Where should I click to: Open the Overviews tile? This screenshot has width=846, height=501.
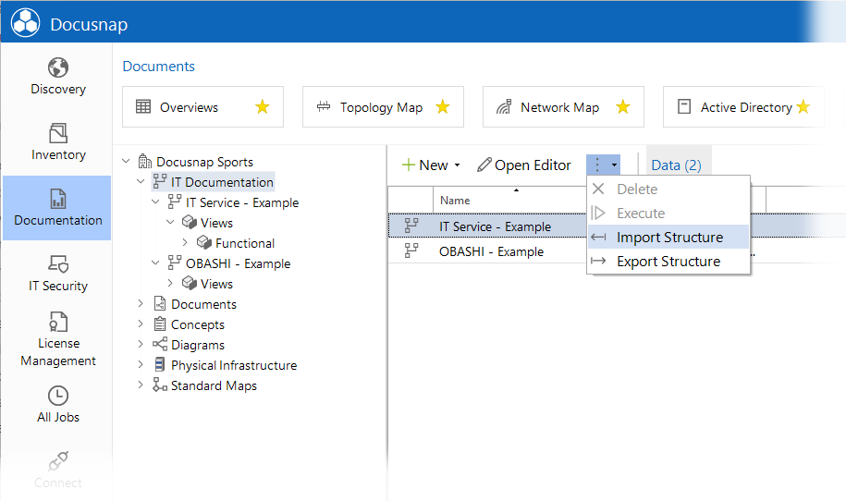(x=202, y=107)
